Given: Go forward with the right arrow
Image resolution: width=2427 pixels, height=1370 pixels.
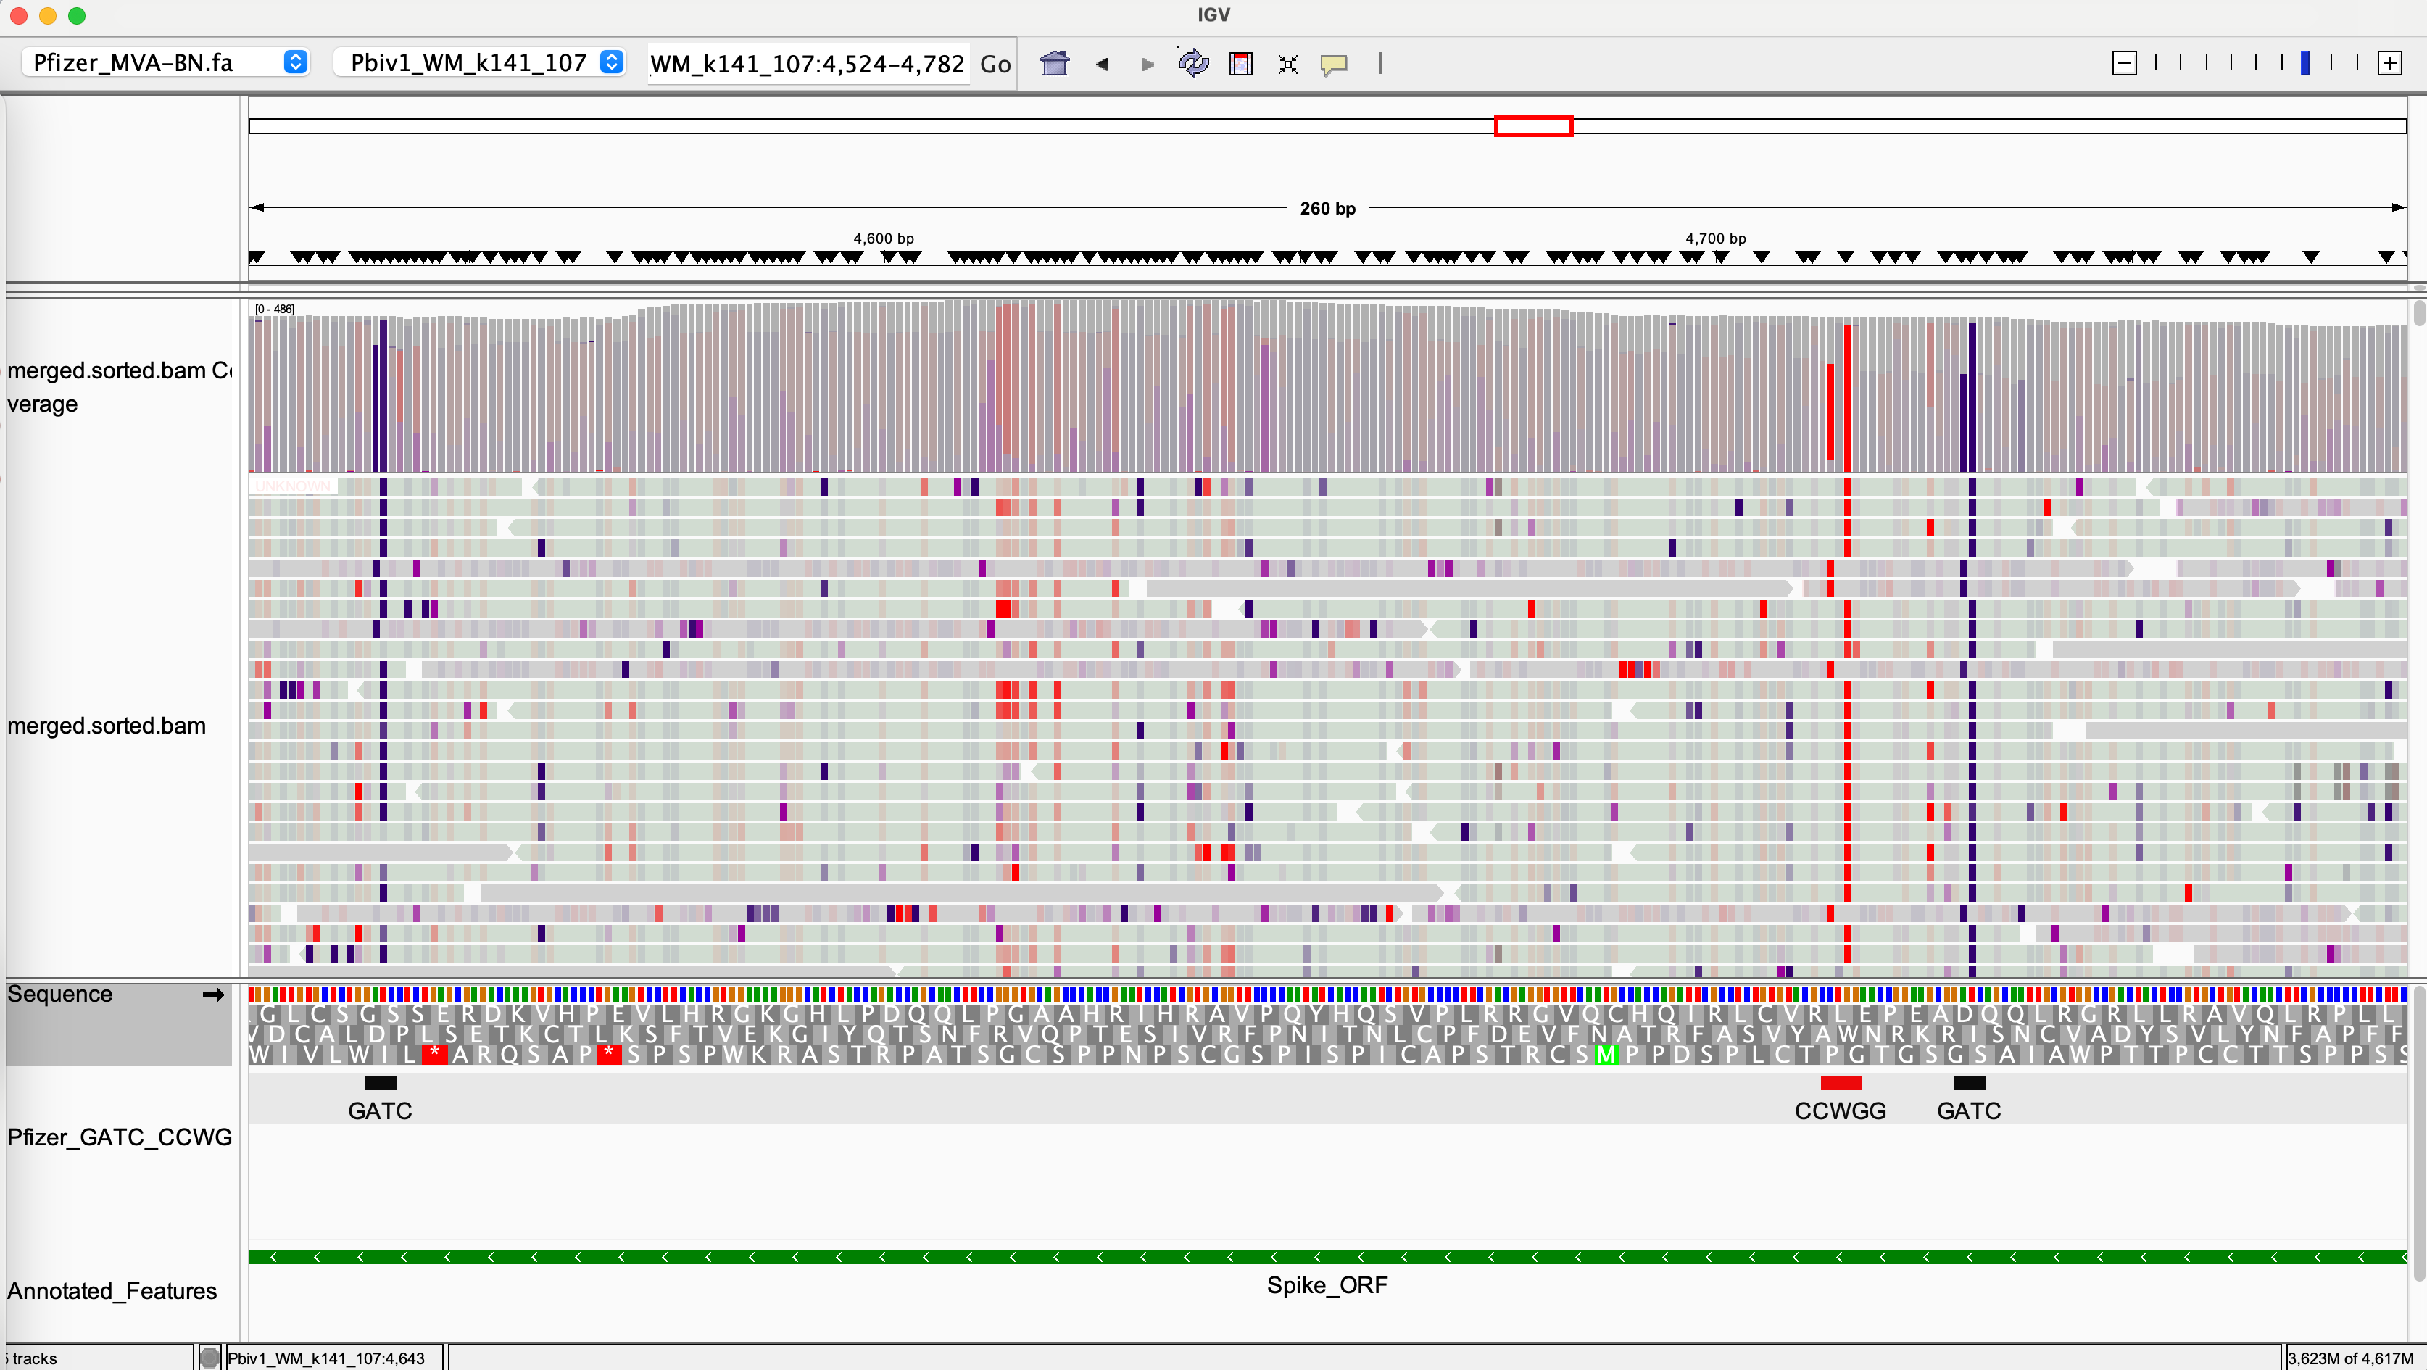Looking at the screenshot, I should coord(1147,64).
